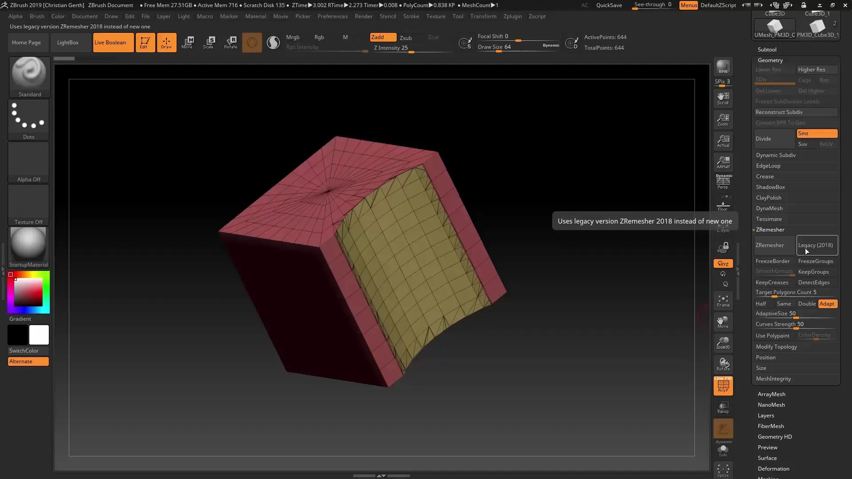Screen dimensions: 852x479
Task: Enable the Adapt polygon option
Action: click(x=828, y=304)
